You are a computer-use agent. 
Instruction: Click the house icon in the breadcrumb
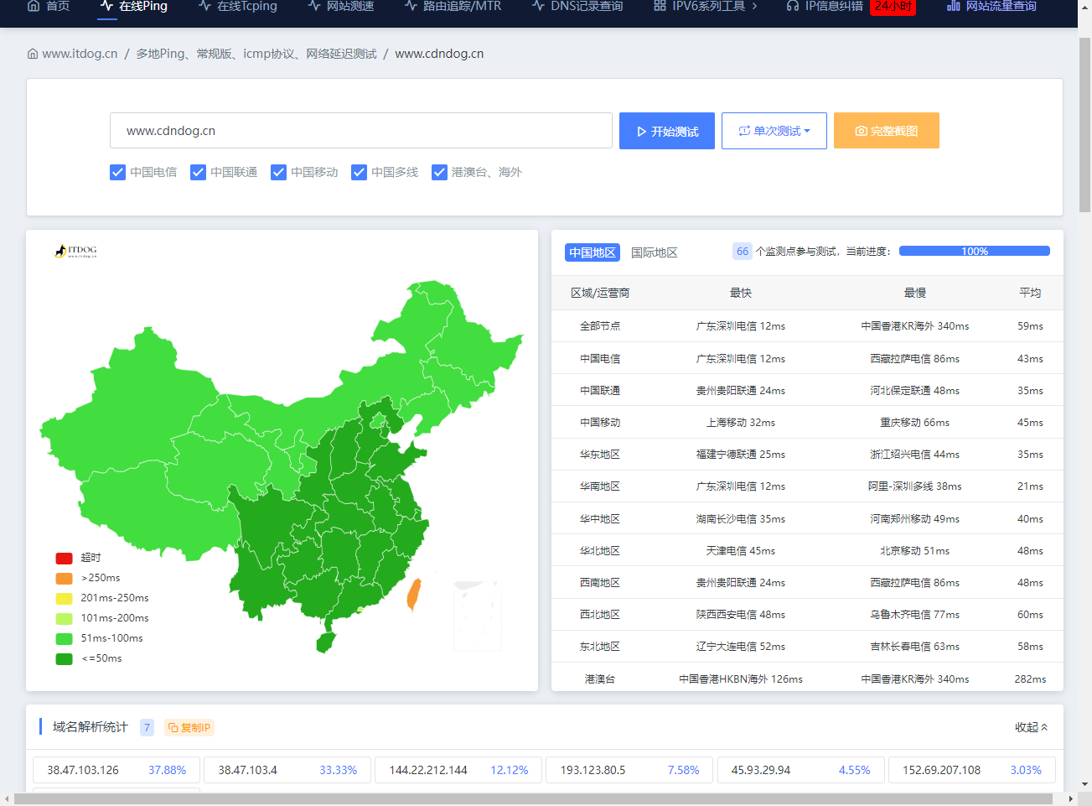coord(33,54)
